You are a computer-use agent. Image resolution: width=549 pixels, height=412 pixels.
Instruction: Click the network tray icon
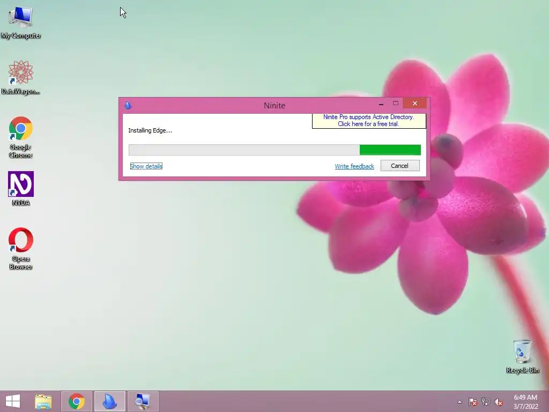pos(486,402)
